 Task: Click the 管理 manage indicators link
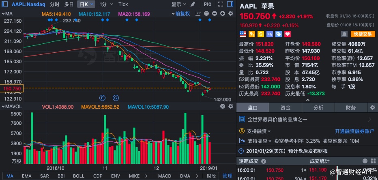click(x=228, y=176)
